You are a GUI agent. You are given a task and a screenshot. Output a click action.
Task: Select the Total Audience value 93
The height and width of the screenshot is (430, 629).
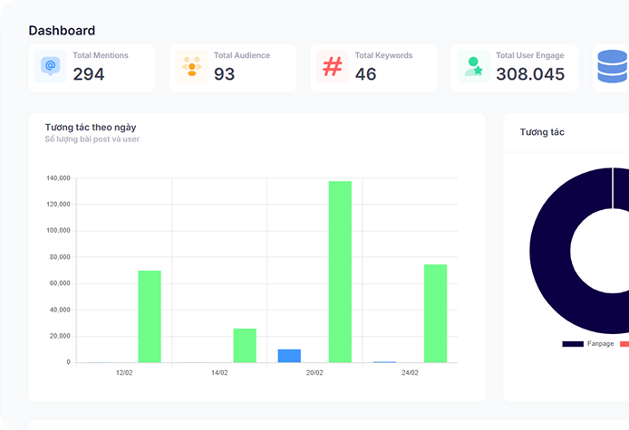[x=224, y=74]
